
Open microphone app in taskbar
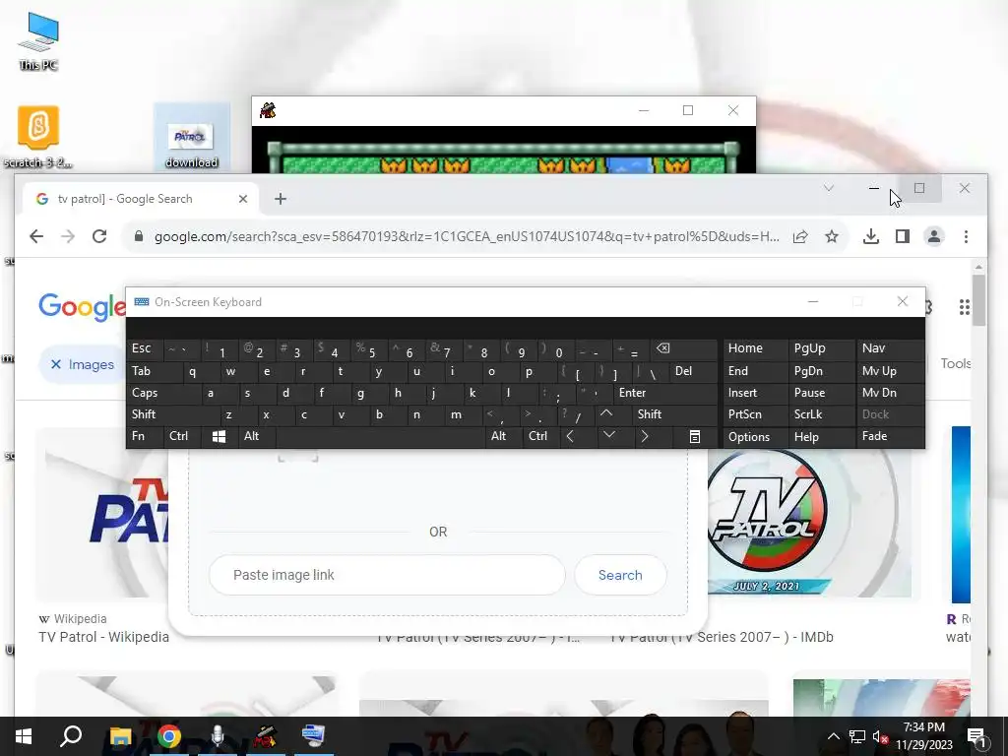[218, 736]
